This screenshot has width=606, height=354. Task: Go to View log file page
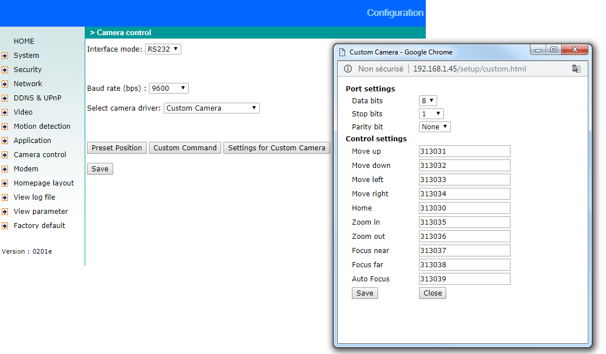tap(34, 197)
